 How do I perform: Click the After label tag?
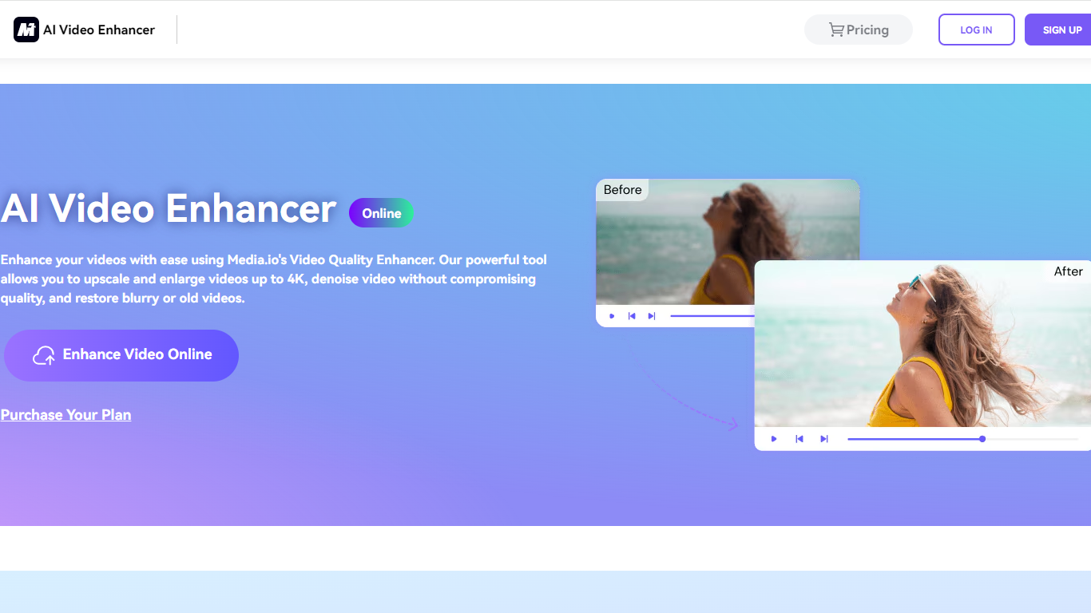point(1068,271)
